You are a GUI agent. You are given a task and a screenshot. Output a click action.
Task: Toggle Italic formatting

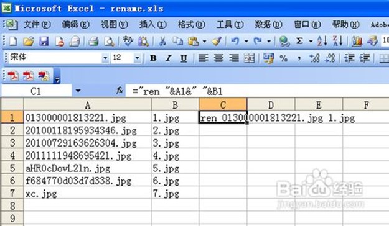pyautogui.click(x=169, y=58)
